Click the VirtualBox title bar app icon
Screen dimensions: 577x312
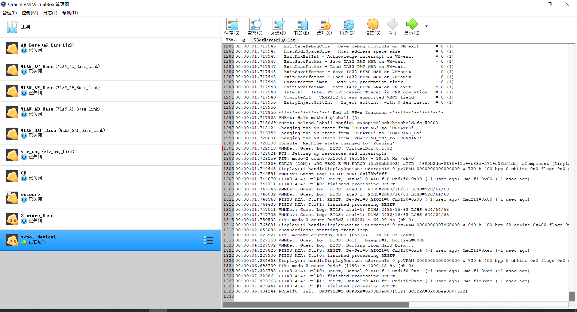tap(4, 4)
